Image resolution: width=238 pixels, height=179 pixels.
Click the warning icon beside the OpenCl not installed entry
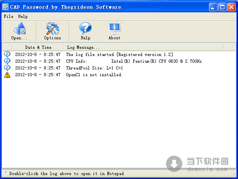pyautogui.click(x=7, y=75)
